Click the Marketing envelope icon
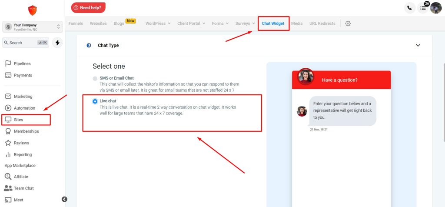 [8, 96]
